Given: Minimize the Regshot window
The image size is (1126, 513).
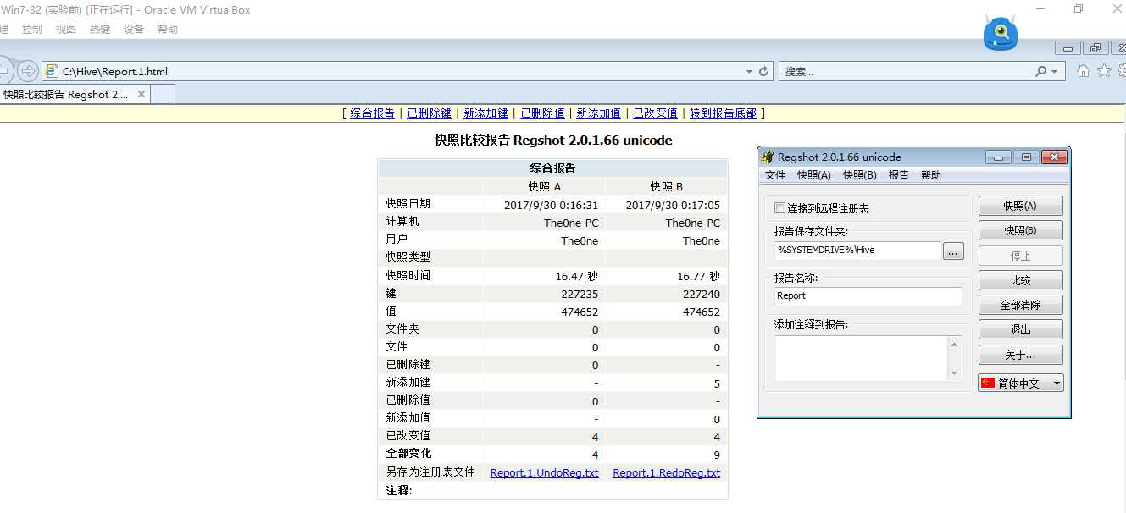Looking at the screenshot, I should [998, 157].
